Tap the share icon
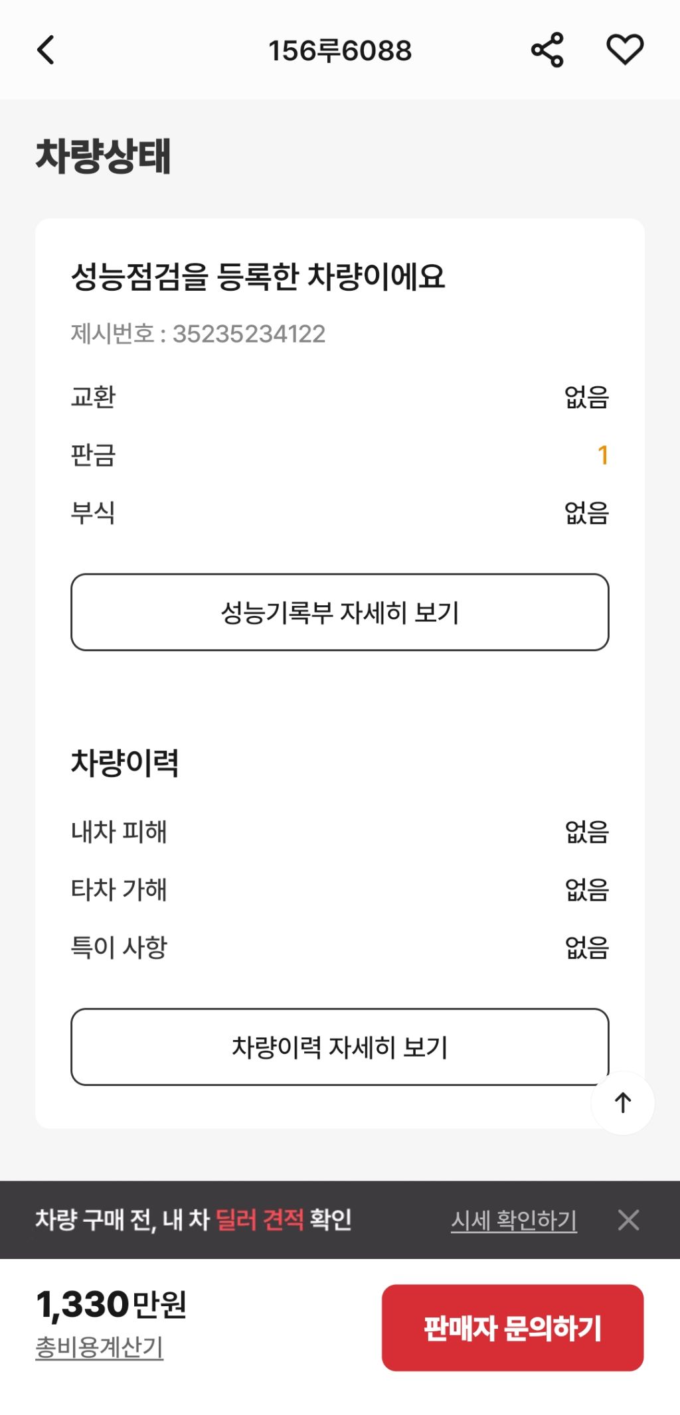This screenshot has height=1415, width=680. coord(547,50)
